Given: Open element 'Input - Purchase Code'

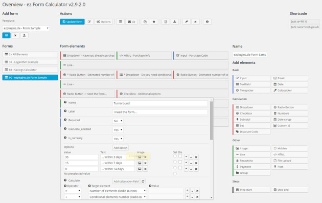Looking at the screenshot, I should pyautogui.click(x=201, y=55).
